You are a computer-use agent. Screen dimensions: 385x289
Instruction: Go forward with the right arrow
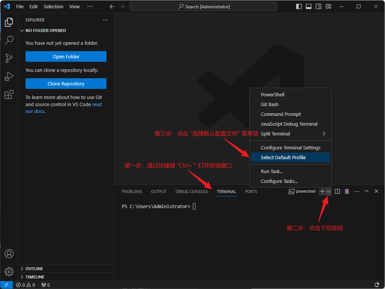pyautogui.click(x=122, y=7)
